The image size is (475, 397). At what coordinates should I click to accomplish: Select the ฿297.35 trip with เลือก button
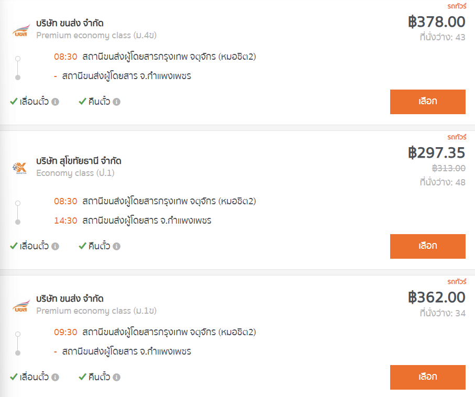pos(428,246)
